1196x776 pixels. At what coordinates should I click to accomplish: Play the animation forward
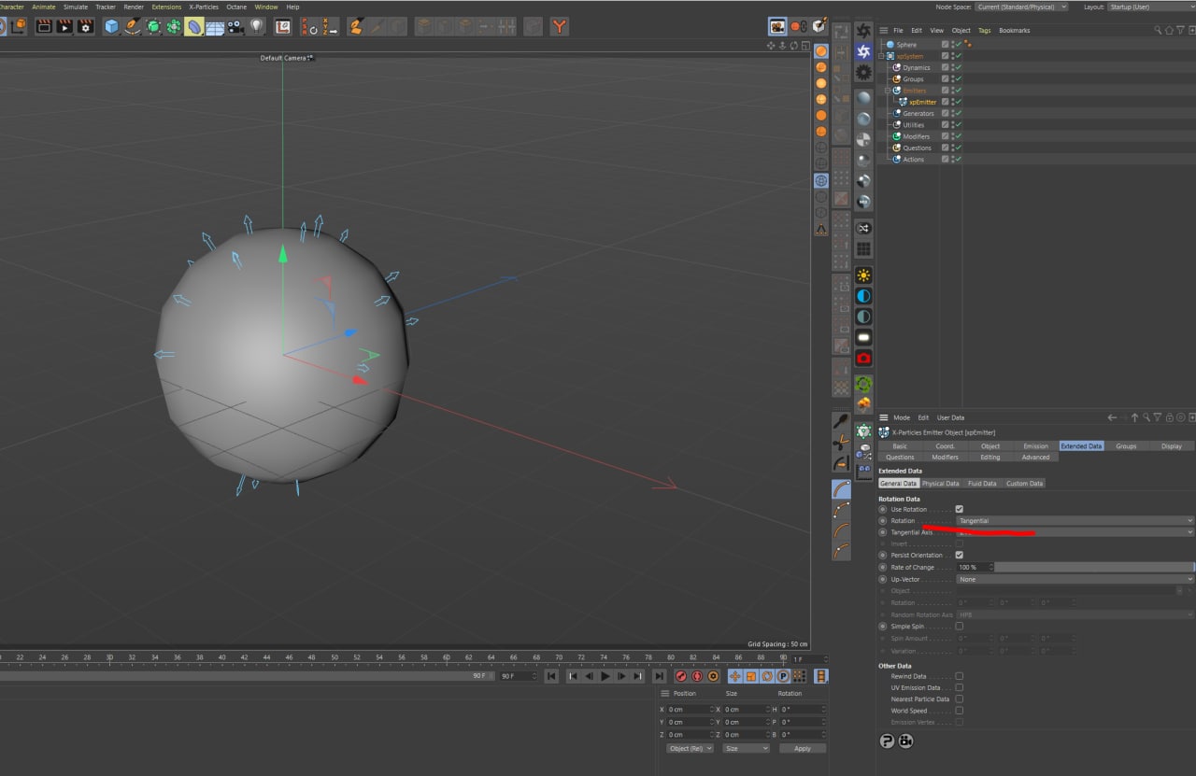[x=605, y=676]
